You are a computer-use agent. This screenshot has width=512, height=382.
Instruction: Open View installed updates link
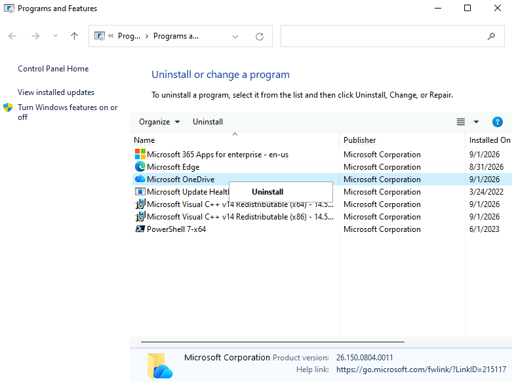point(56,92)
